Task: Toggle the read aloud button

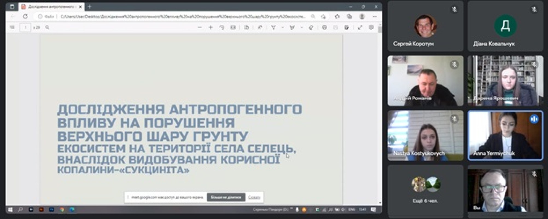Action: pyautogui.click(x=260, y=27)
